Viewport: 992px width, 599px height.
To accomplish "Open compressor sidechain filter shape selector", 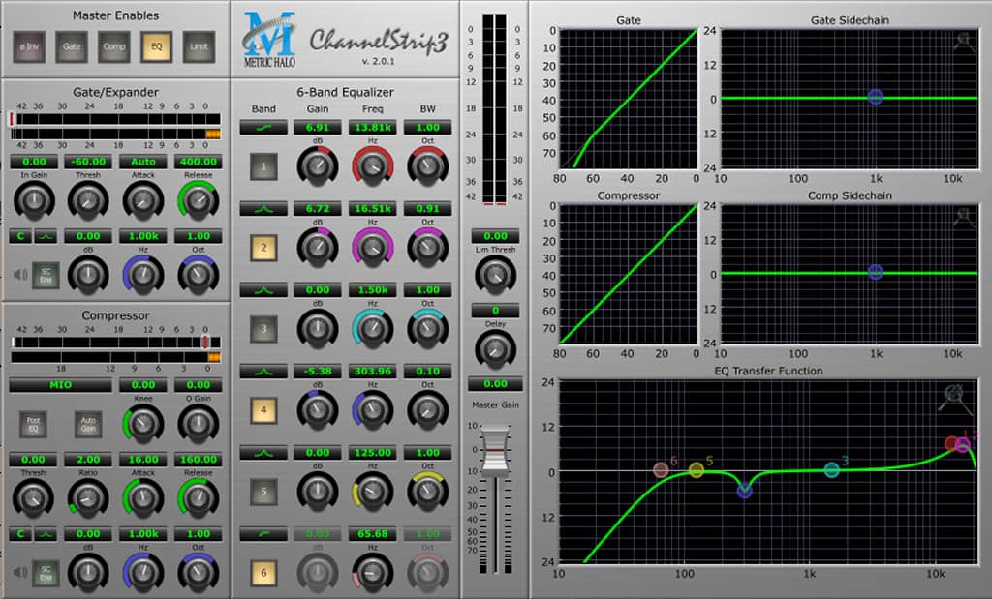I will [x=46, y=534].
